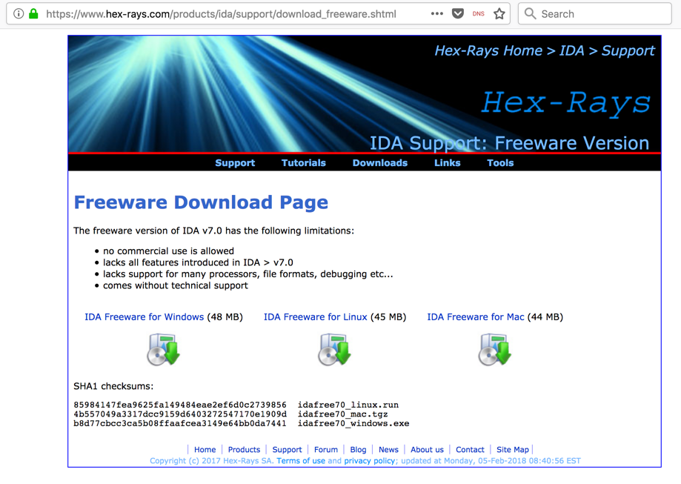Open the Contact footer link
This screenshot has height=484, width=681.
click(x=470, y=450)
